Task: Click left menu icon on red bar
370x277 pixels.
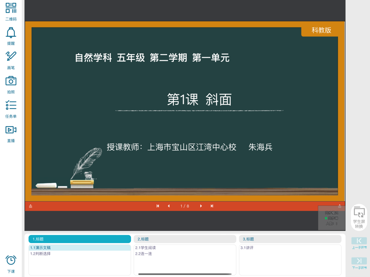Action: (x=30, y=206)
